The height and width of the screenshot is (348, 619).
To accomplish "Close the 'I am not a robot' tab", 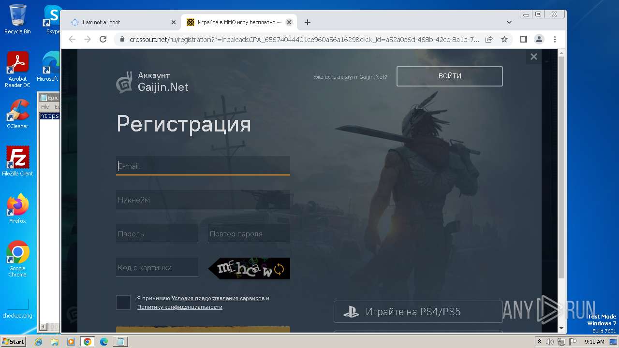I will click(x=174, y=22).
